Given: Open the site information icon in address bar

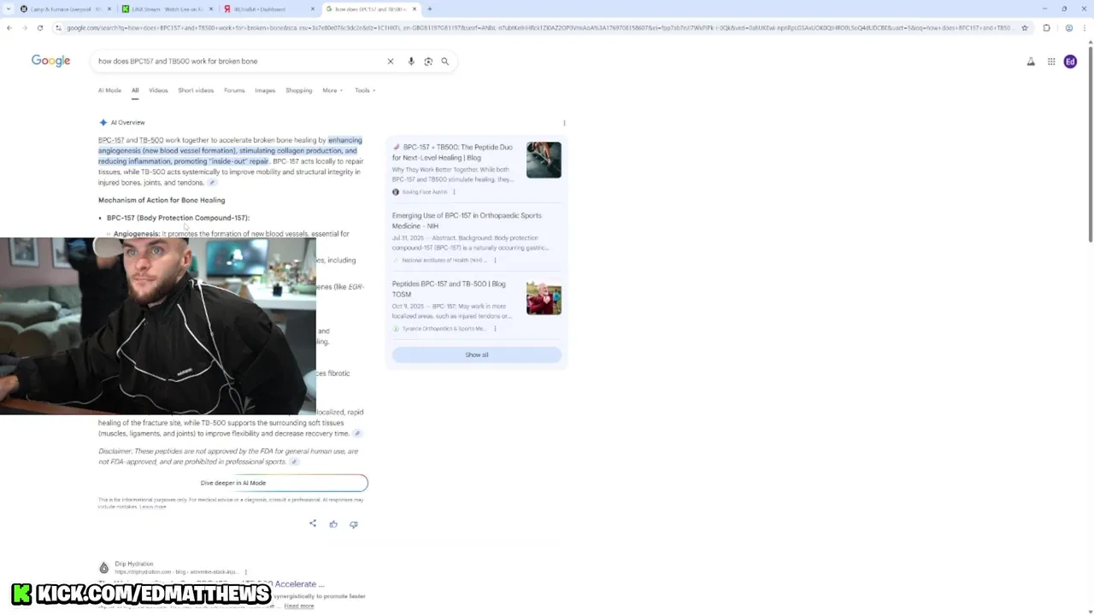Looking at the screenshot, I should pos(58,27).
